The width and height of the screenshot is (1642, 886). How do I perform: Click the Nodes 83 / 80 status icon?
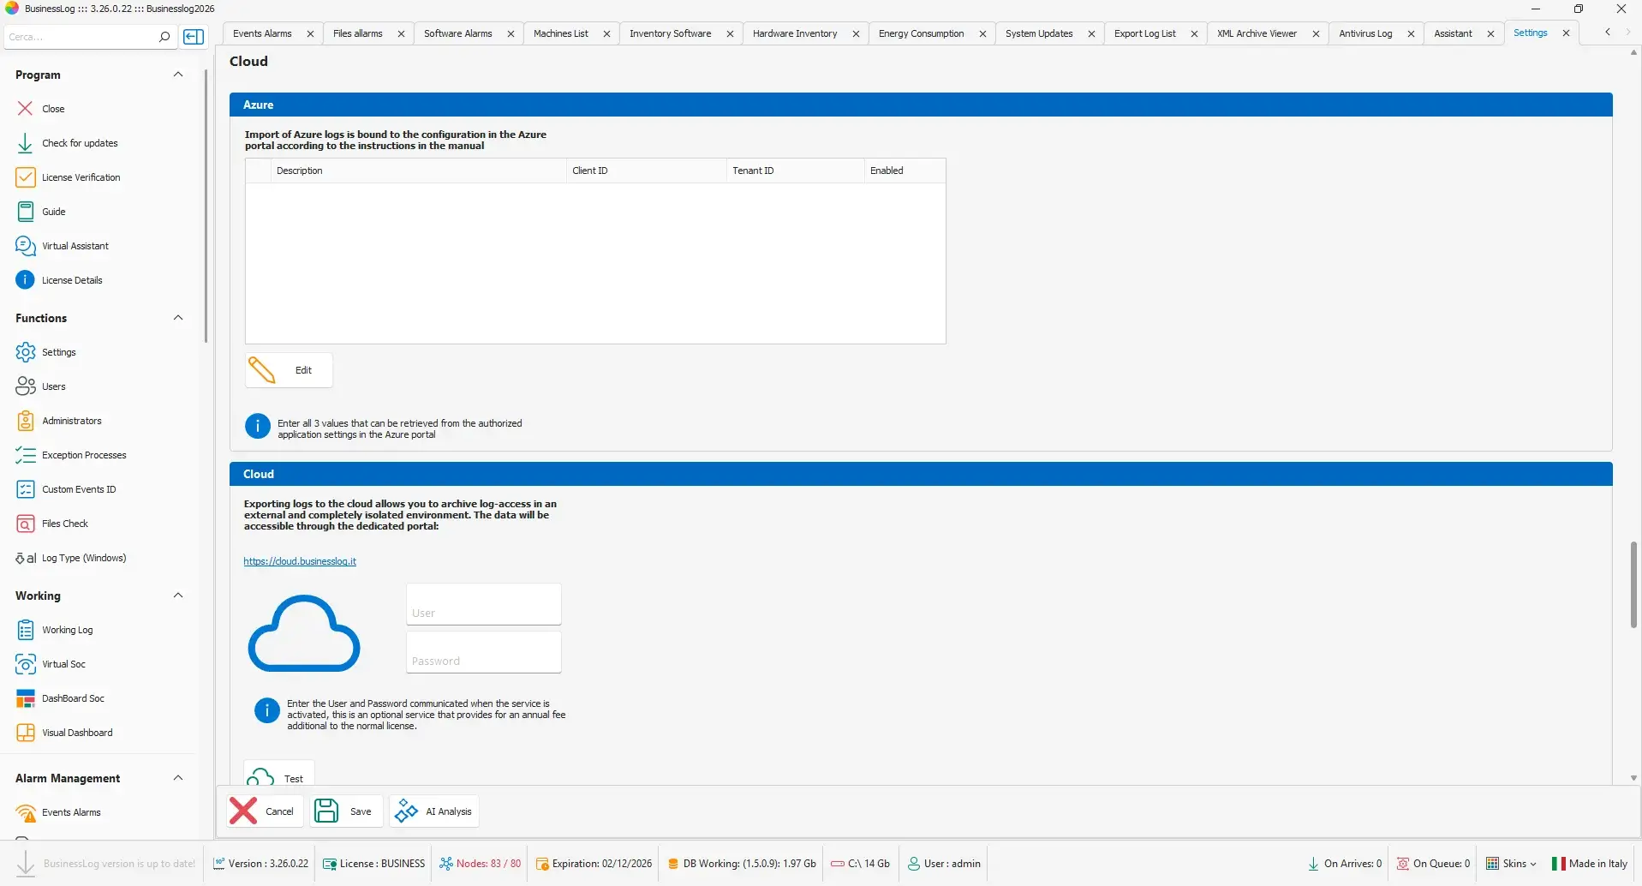446,864
